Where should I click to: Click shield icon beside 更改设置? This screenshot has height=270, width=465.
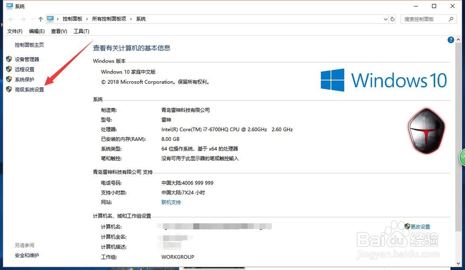pos(407,226)
